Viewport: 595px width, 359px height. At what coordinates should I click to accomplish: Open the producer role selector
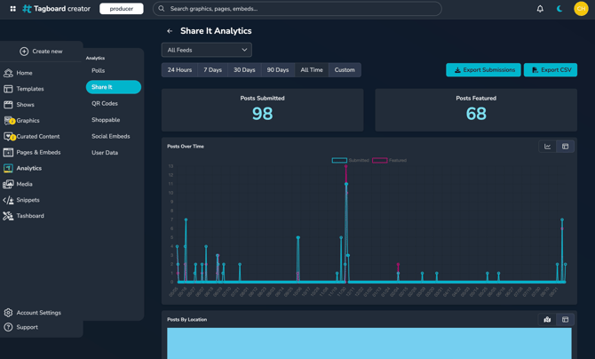(122, 9)
